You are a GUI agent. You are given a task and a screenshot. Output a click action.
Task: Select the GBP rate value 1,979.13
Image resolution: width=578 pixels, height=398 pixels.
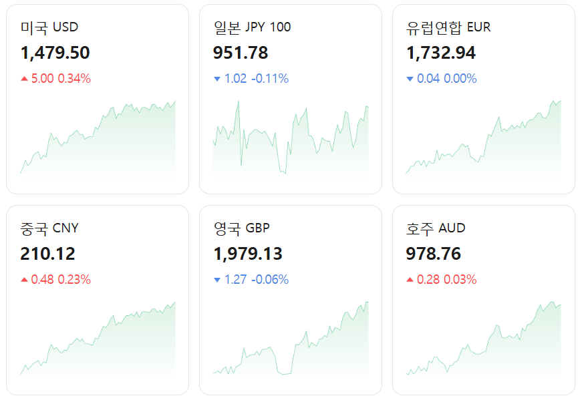pos(247,252)
